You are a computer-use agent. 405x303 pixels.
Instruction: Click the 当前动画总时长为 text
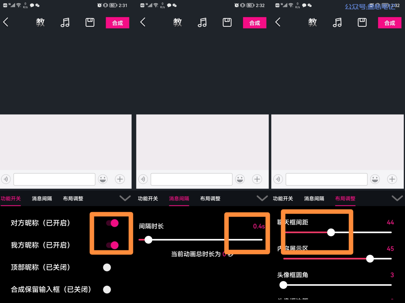tap(196, 254)
